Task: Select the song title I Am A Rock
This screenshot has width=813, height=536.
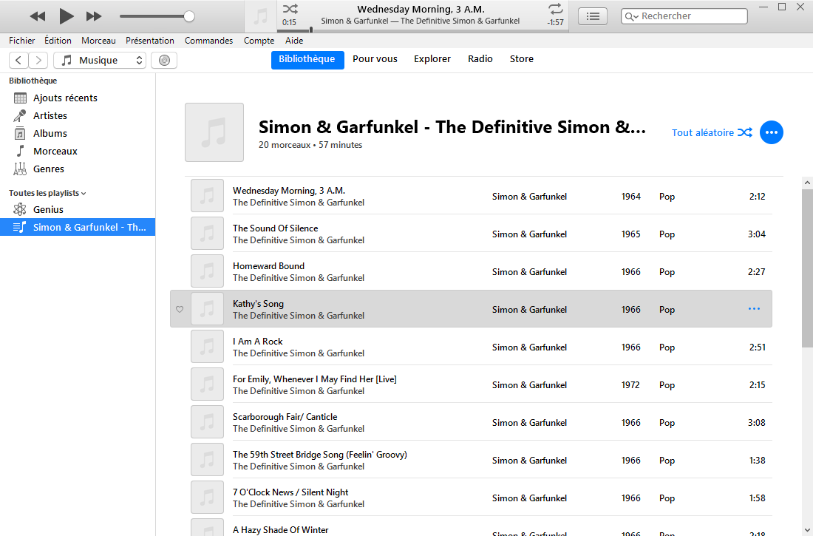Action: [258, 342]
